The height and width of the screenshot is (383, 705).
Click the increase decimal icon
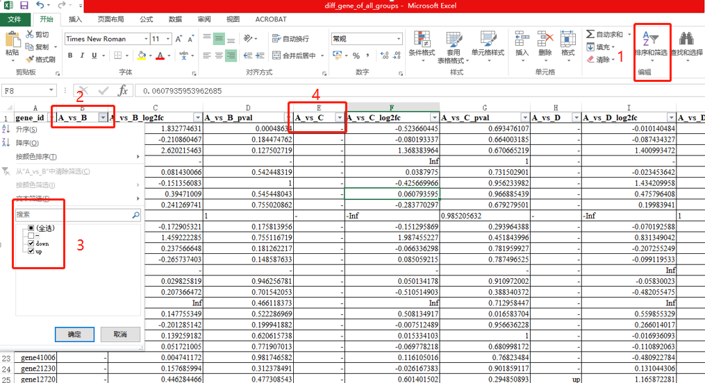(384, 56)
